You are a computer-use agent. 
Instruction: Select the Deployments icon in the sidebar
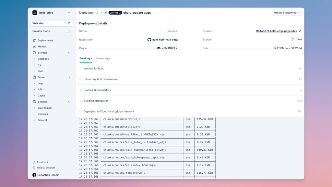pos(34,40)
